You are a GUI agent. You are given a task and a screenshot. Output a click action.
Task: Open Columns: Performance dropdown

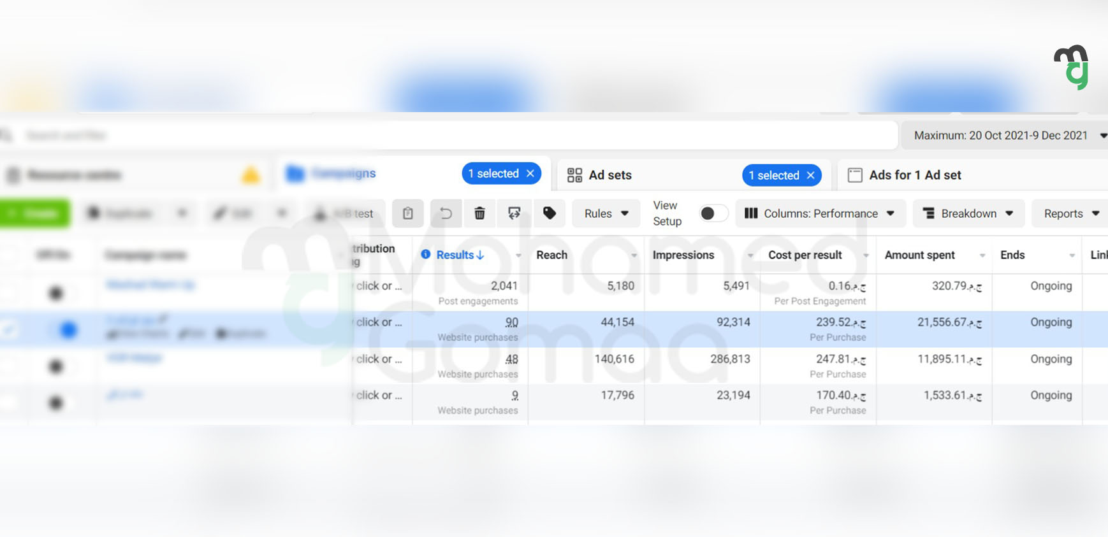[820, 213]
